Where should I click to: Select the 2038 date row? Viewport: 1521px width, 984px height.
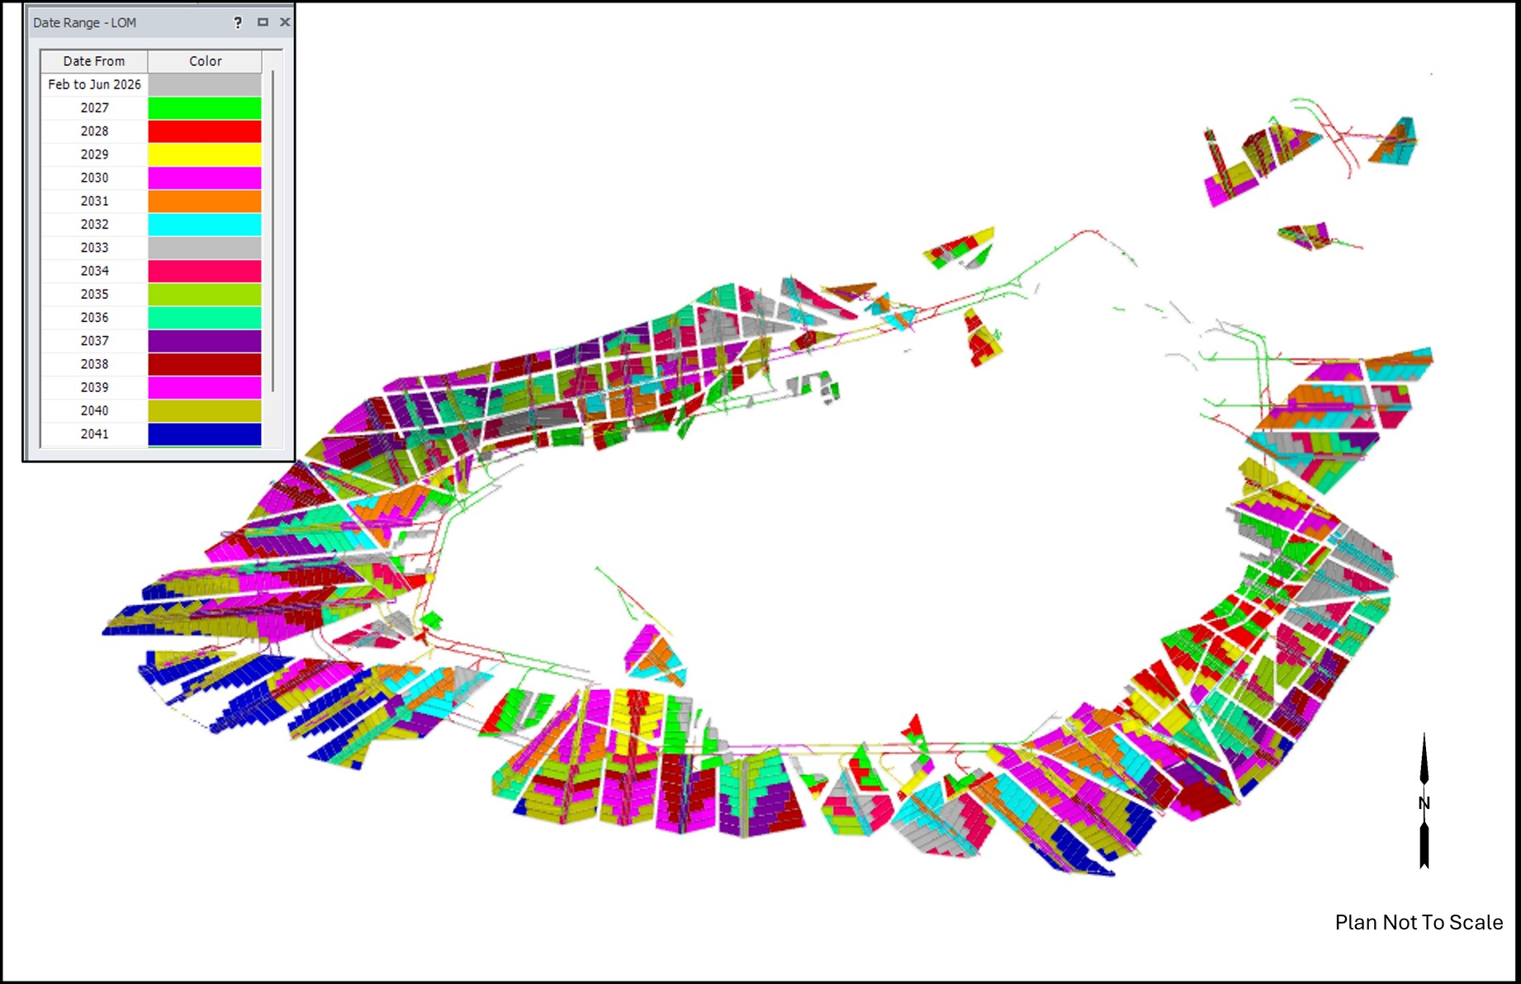[x=151, y=364]
